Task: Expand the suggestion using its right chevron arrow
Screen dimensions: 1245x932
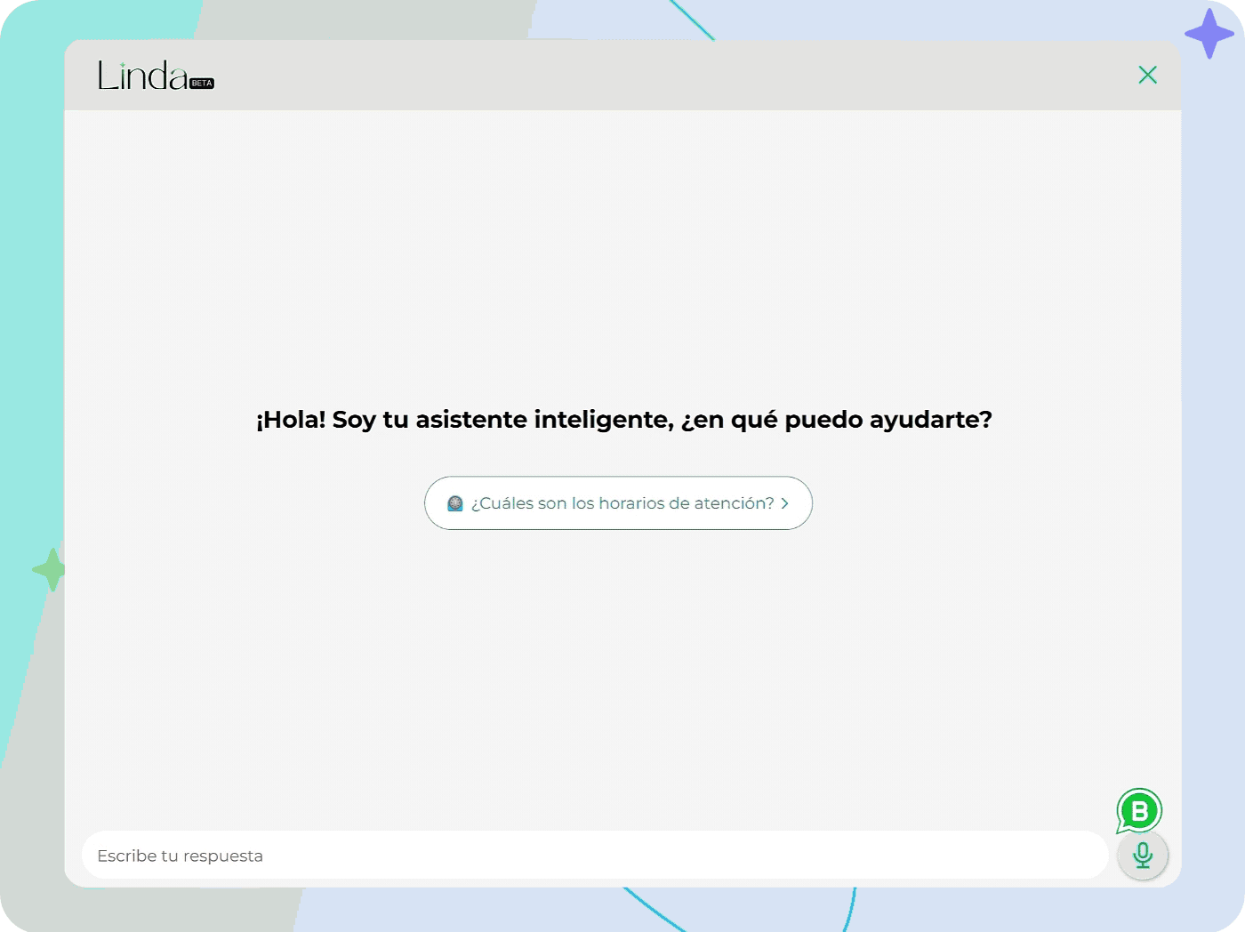Action: click(784, 503)
